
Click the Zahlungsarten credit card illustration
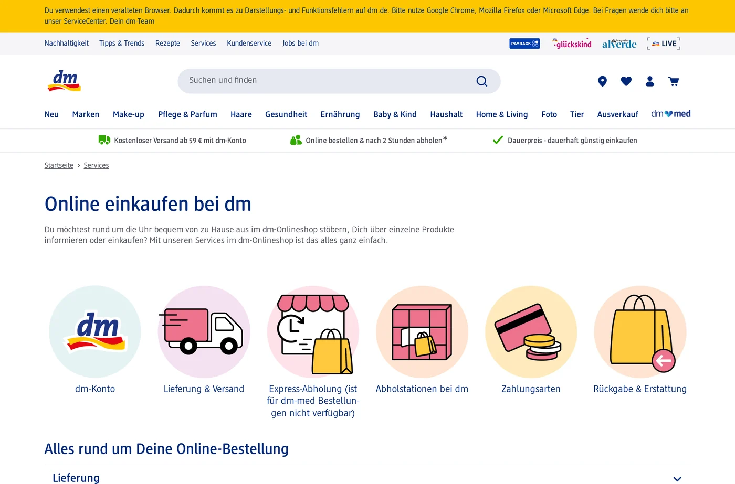click(x=531, y=332)
